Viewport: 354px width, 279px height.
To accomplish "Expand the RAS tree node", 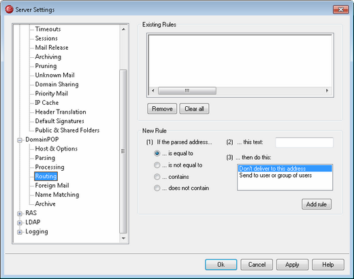I will tap(20, 214).
